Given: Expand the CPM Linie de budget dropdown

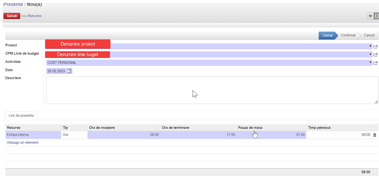Looking at the screenshot, I should 371,54.
